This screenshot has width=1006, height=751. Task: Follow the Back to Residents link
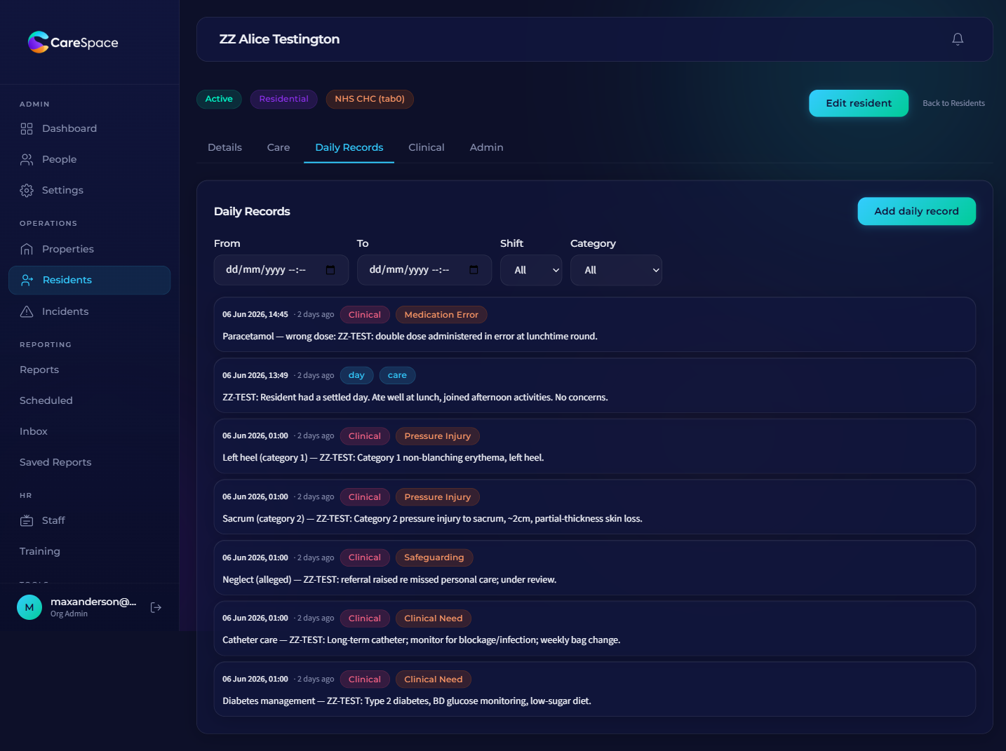(x=953, y=103)
